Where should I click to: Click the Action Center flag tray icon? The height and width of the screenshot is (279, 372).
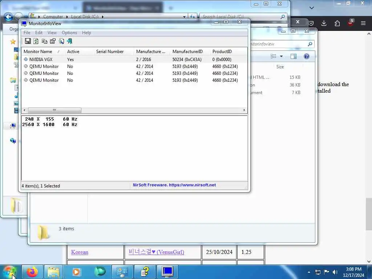[x=326, y=272]
